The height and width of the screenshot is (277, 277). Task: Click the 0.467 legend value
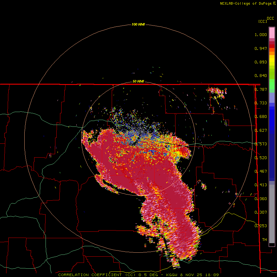click(x=261, y=171)
